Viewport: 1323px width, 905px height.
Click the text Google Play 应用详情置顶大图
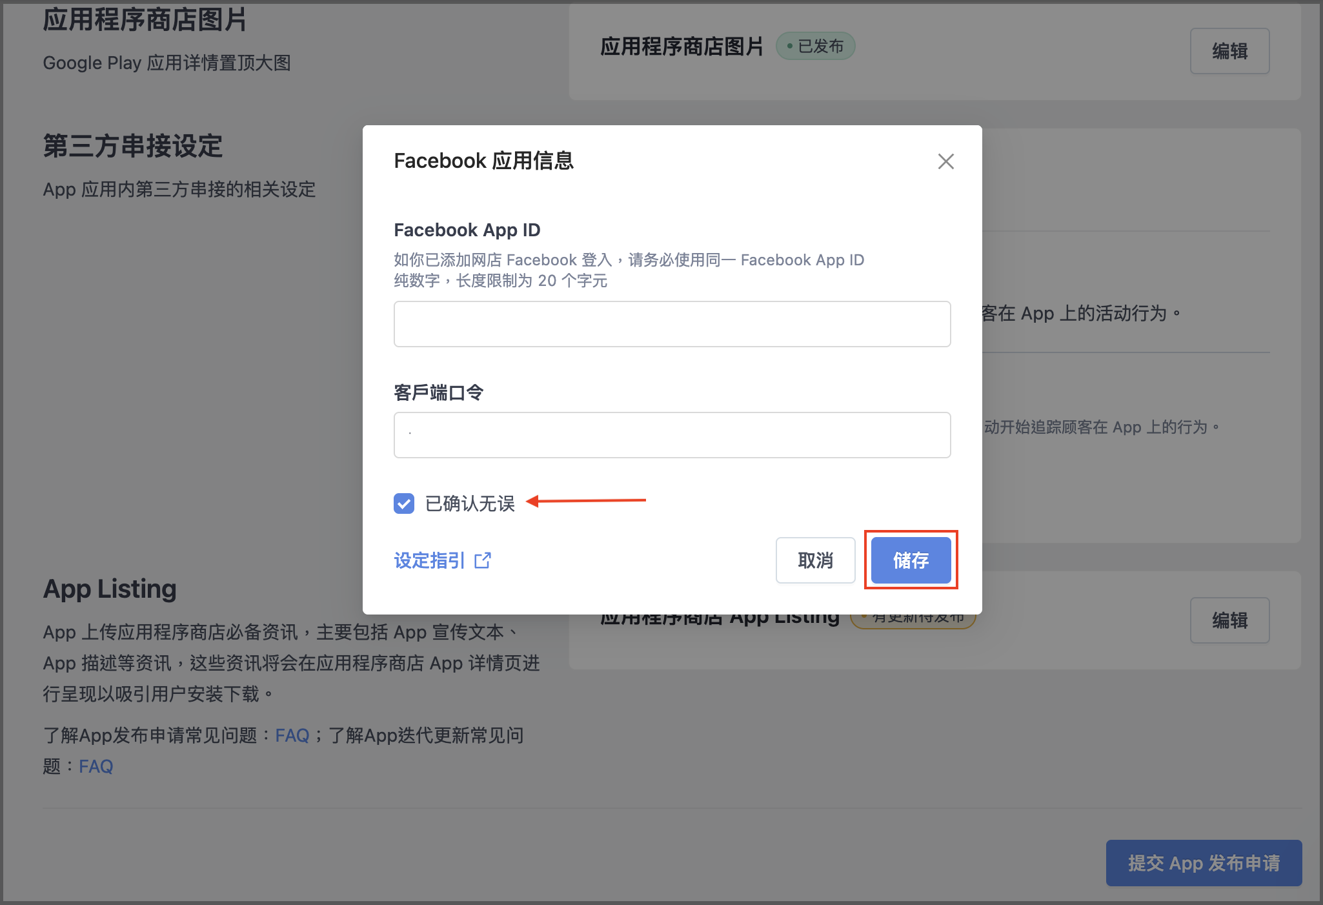click(167, 63)
